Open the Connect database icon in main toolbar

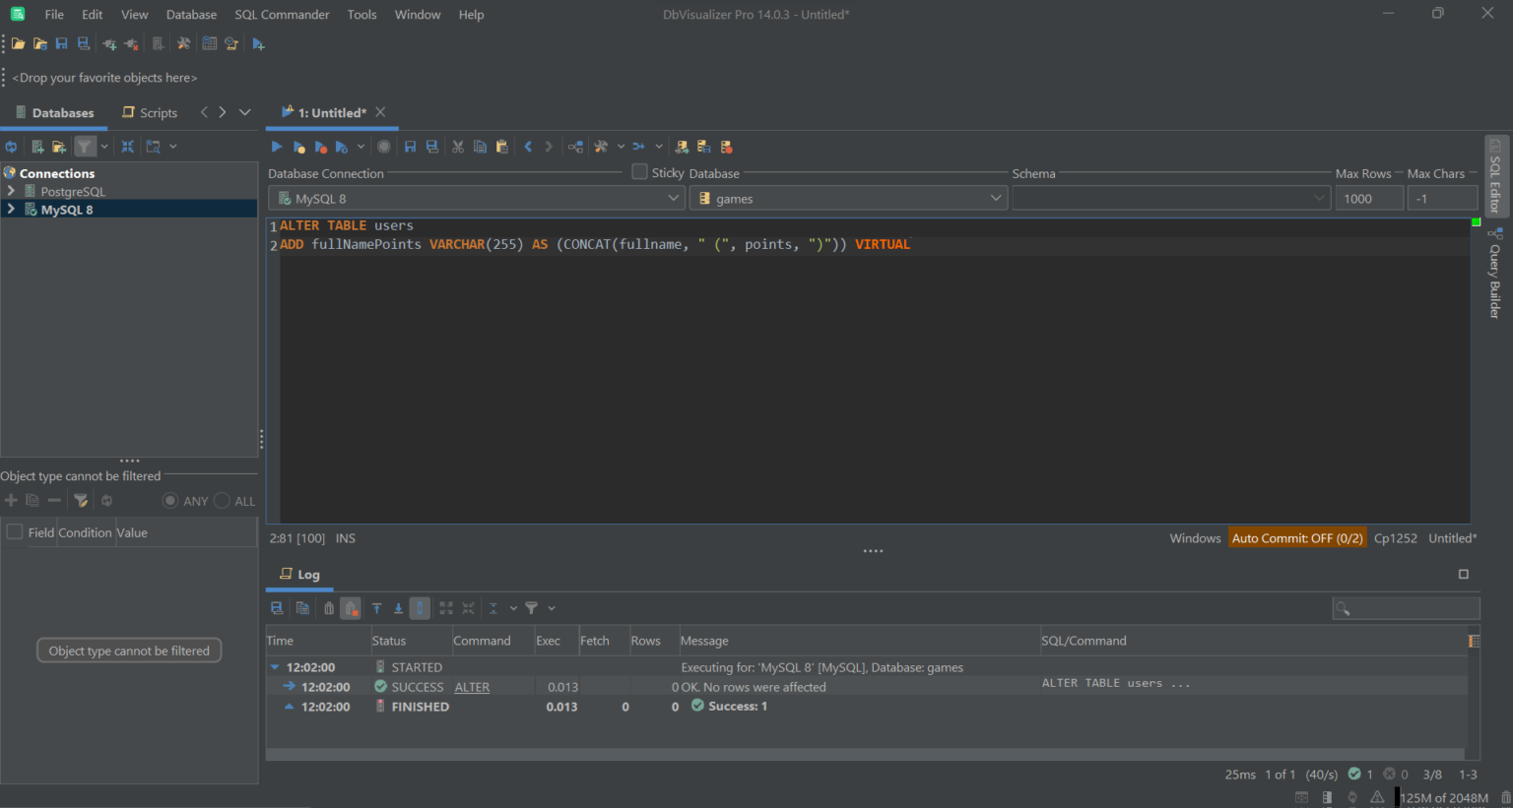(109, 43)
